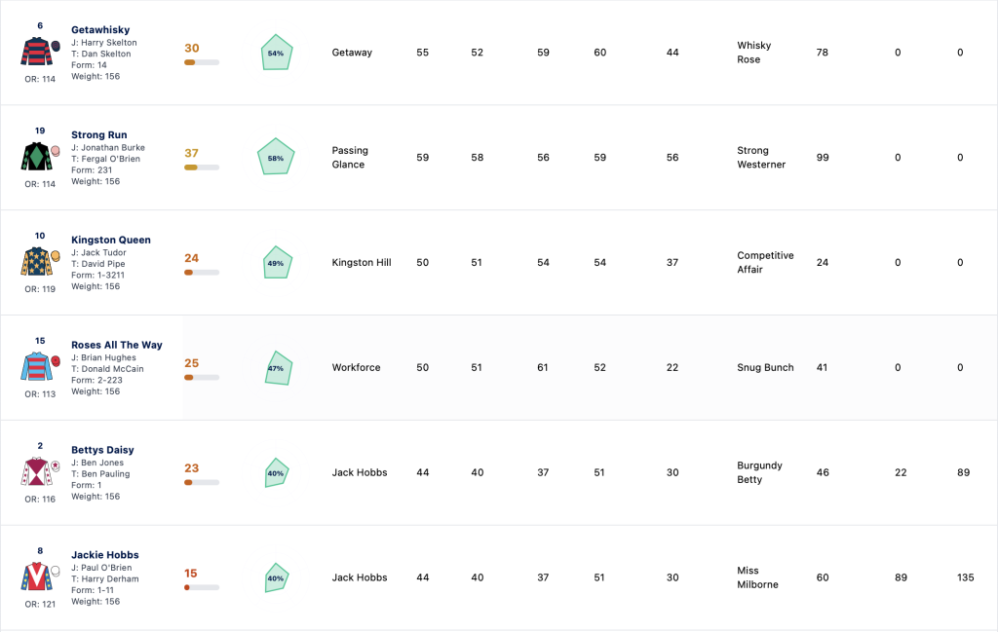Open the Bettys Daisy horse link

point(102,450)
